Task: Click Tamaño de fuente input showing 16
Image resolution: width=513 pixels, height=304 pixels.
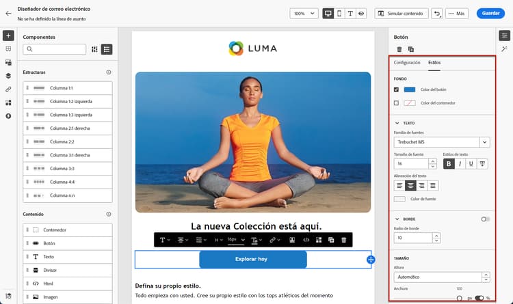Action: click(411, 164)
